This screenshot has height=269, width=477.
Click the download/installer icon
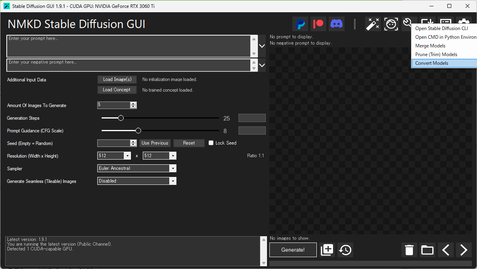(x=428, y=21)
